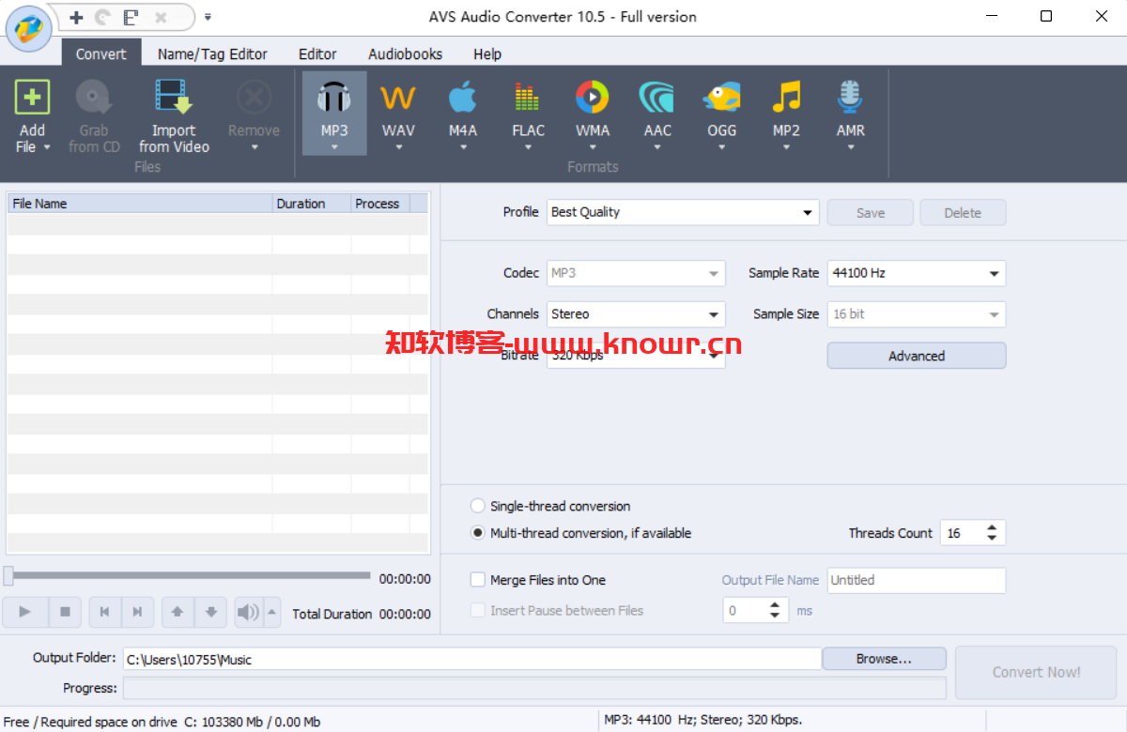The height and width of the screenshot is (732, 1127).
Task: Select the OGG format icon
Action: (721, 97)
